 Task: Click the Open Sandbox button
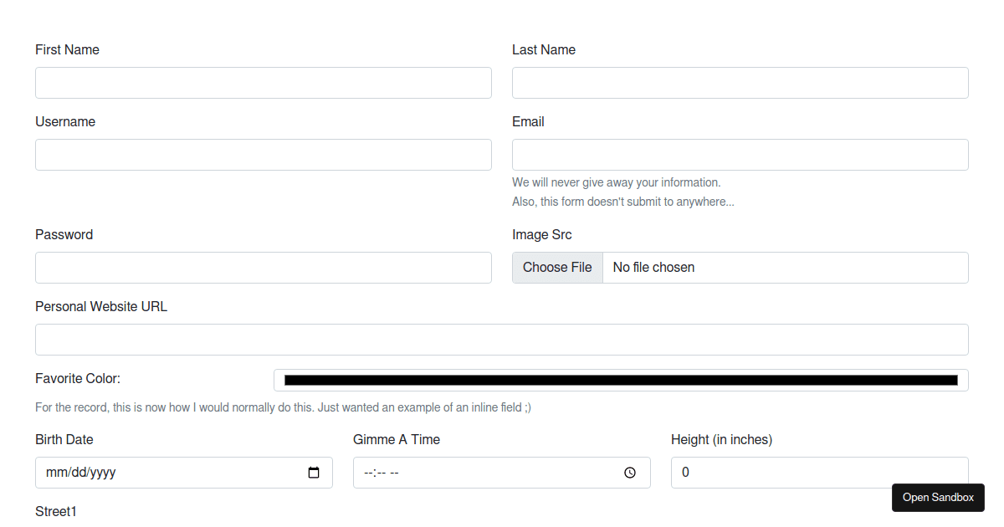tap(938, 498)
